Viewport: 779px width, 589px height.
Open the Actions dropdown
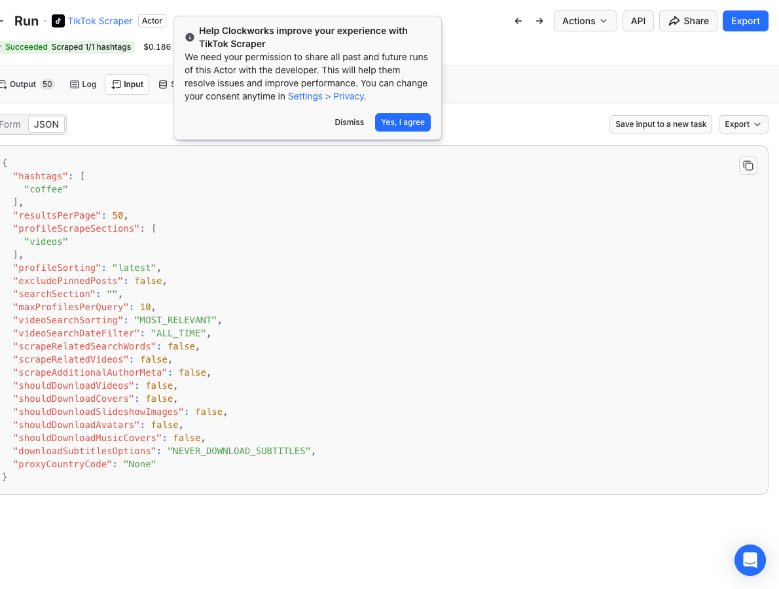585,21
